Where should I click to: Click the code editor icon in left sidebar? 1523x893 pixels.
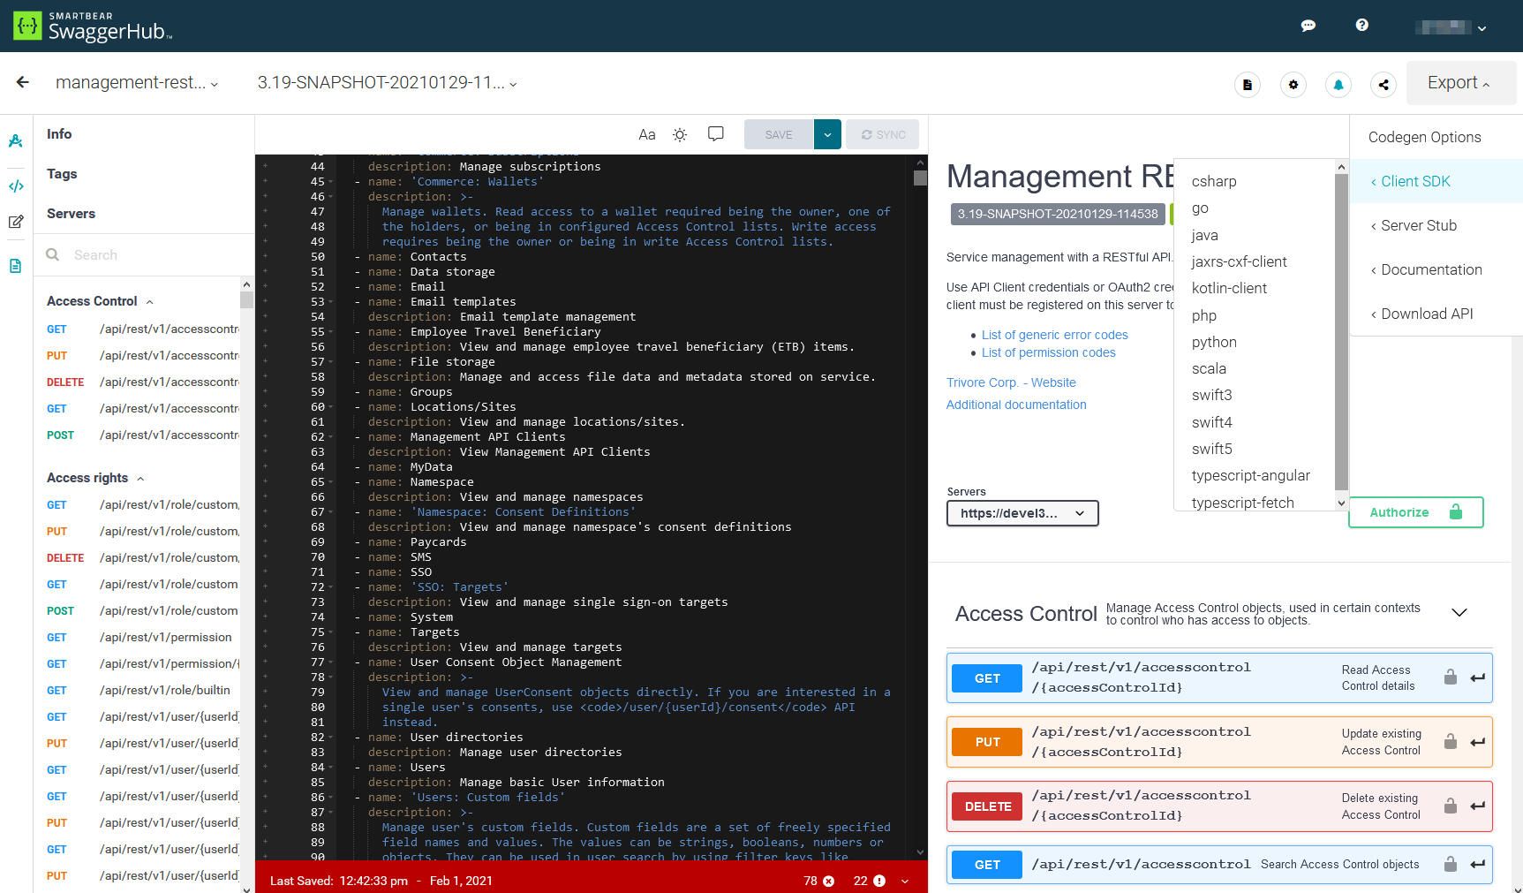[x=16, y=186]
